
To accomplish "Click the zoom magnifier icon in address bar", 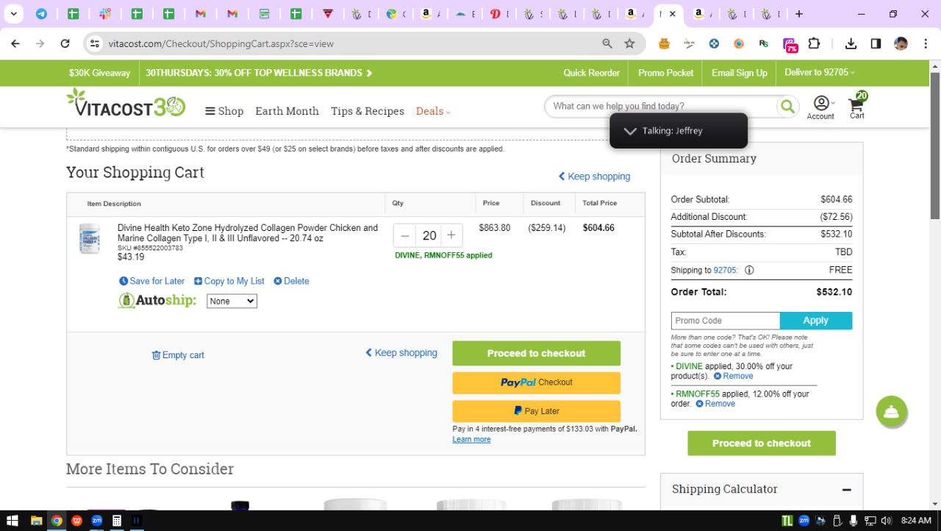I will point(607,43).
